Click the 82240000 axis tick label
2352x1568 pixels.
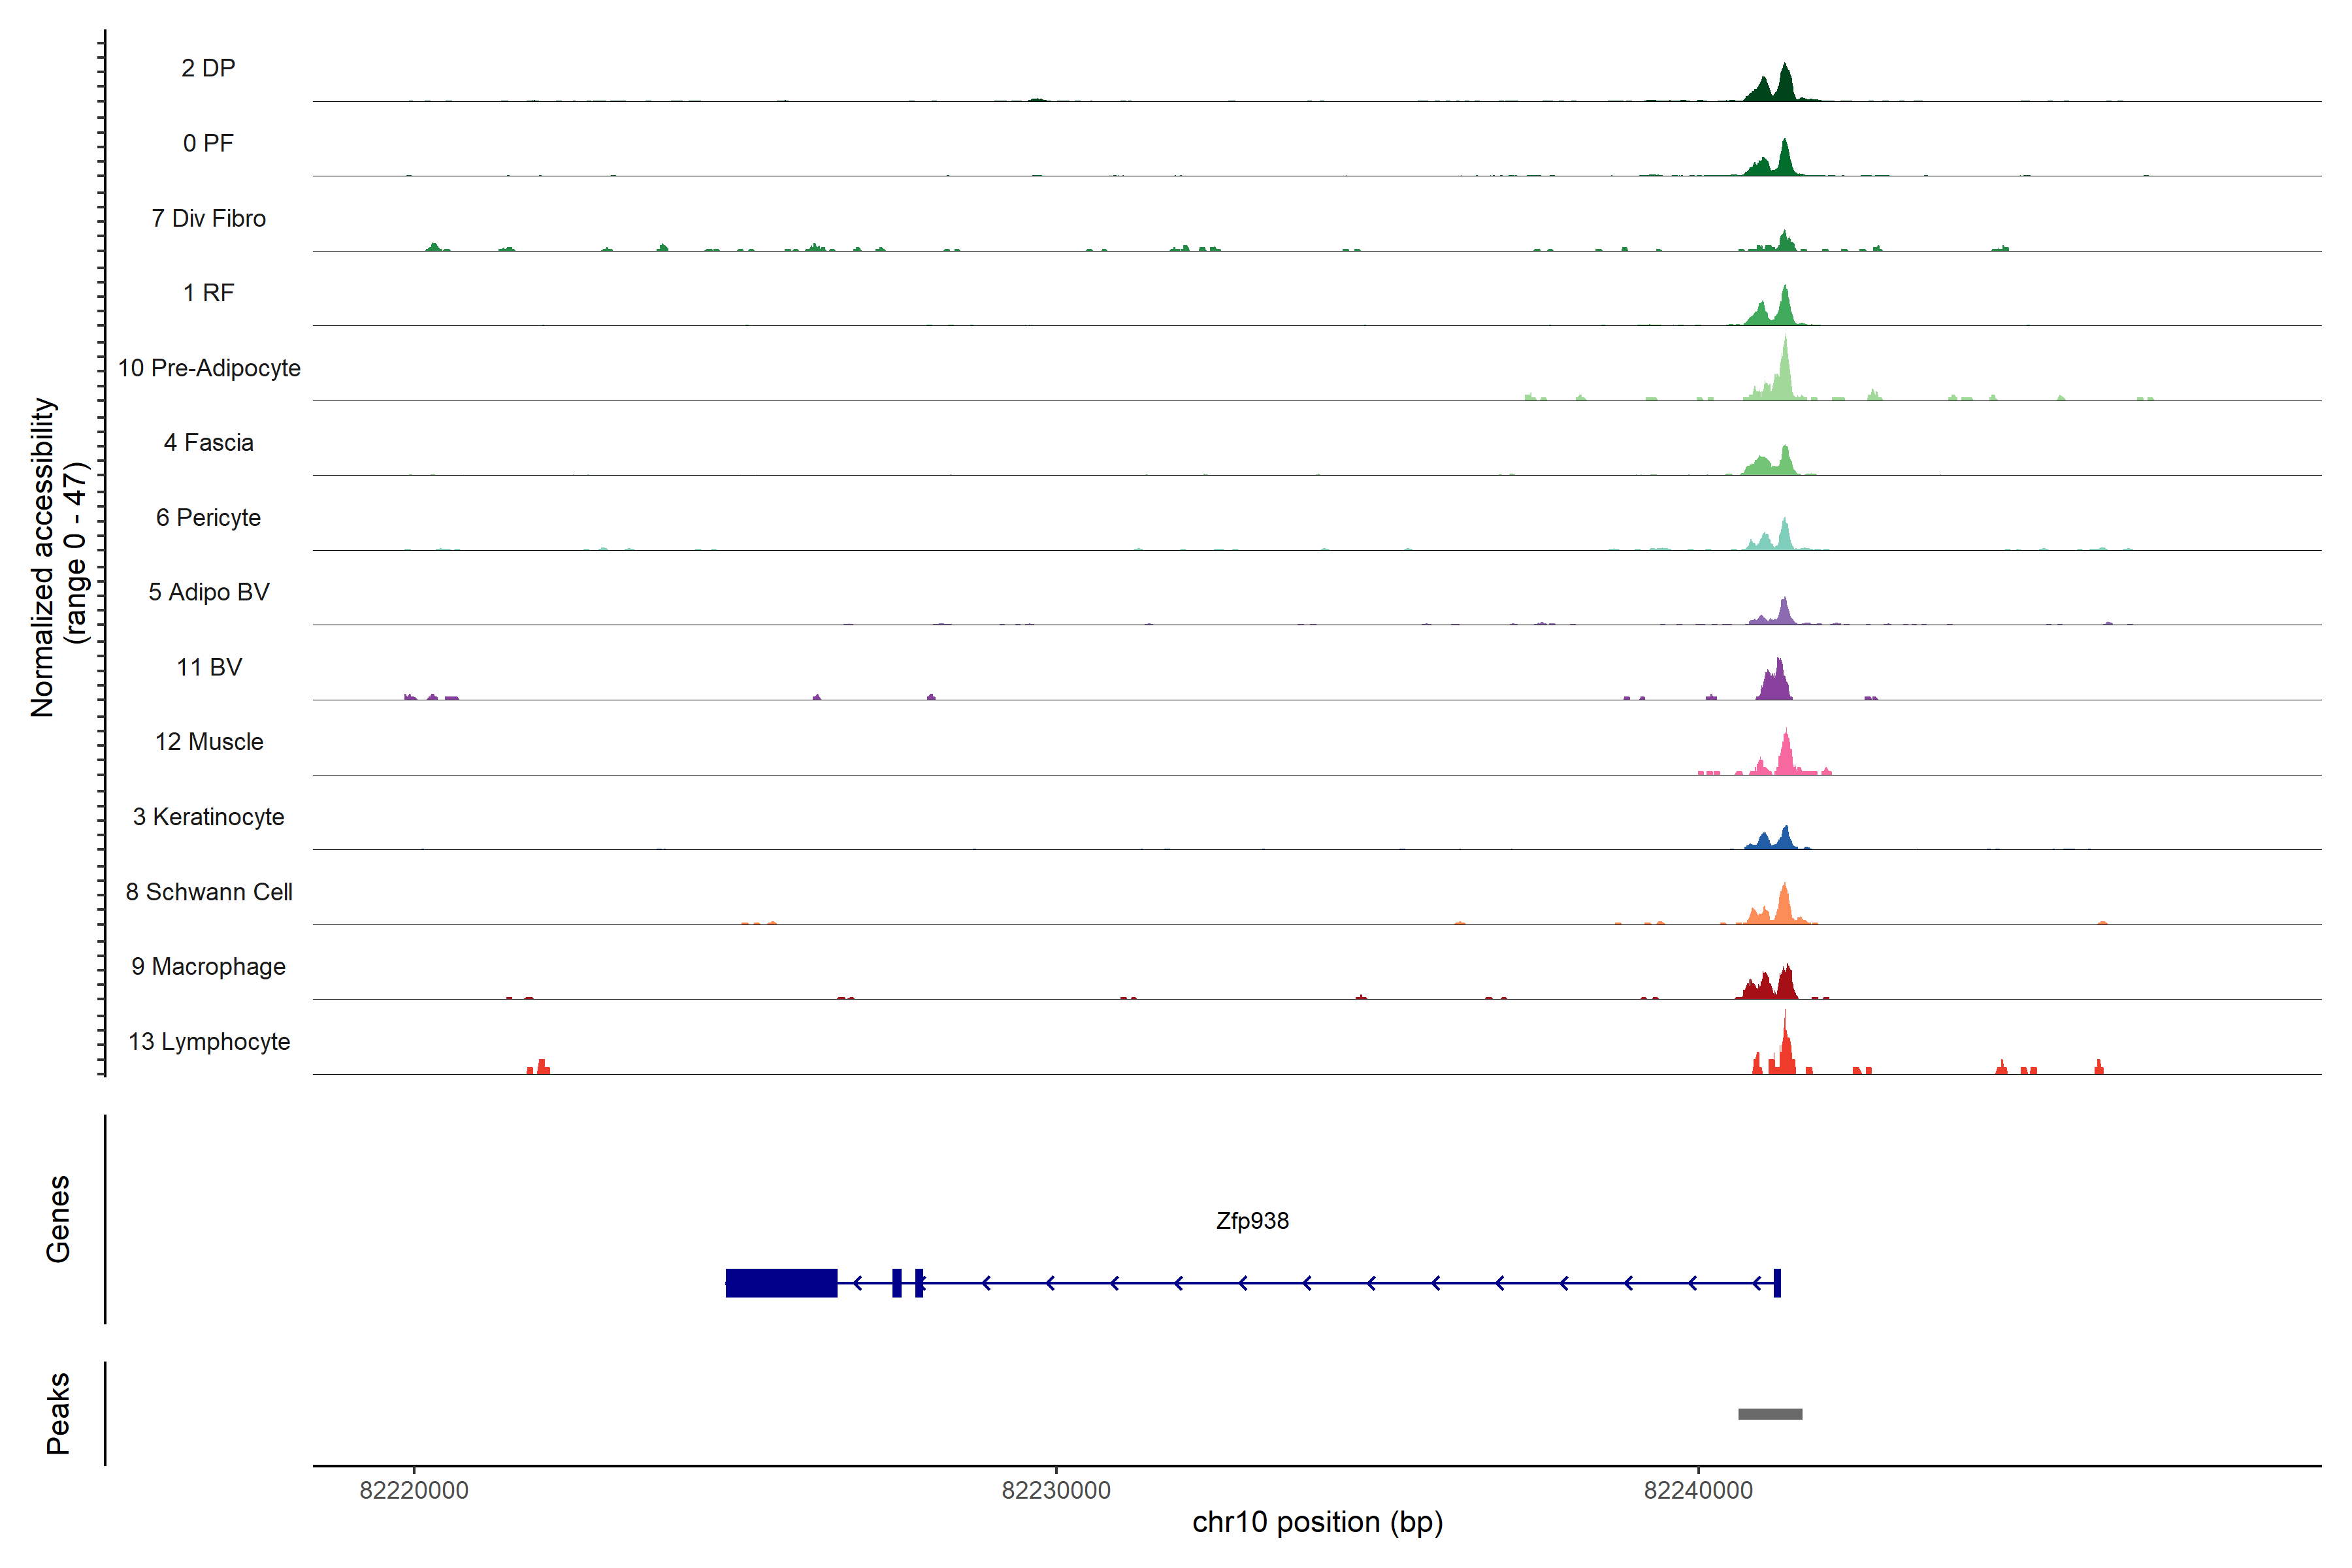1698,1490
